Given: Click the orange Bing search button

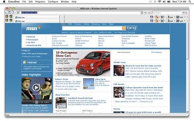Looking at the screenshot, I should point(124,28).
